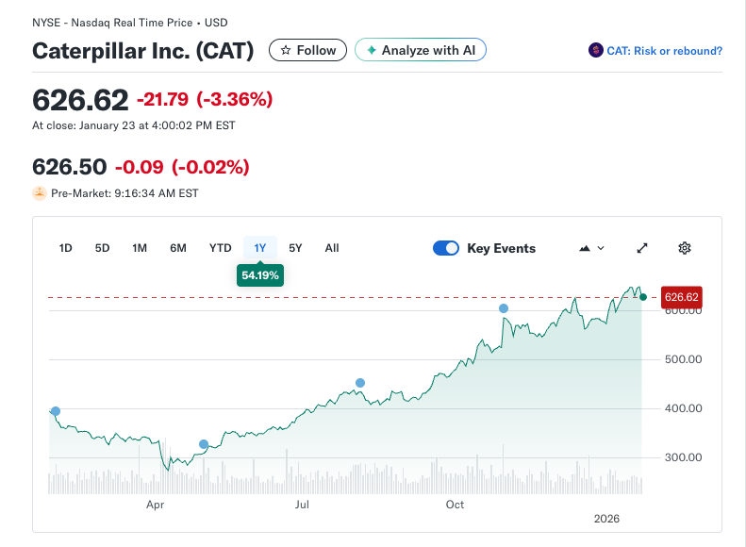Click the chart type mountain icon
This screenshot has width=746, height=547.
coord(585,248)
